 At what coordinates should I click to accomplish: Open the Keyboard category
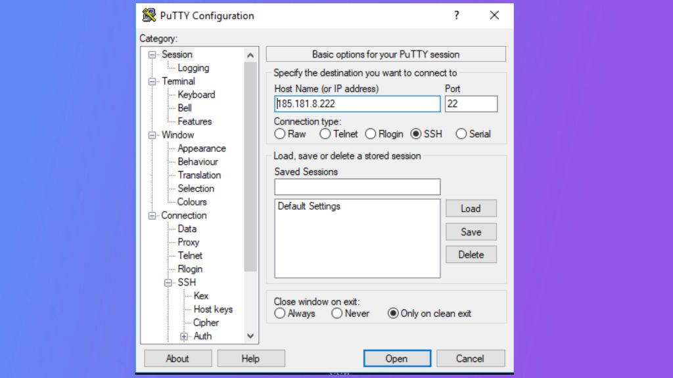click(196, 94)
